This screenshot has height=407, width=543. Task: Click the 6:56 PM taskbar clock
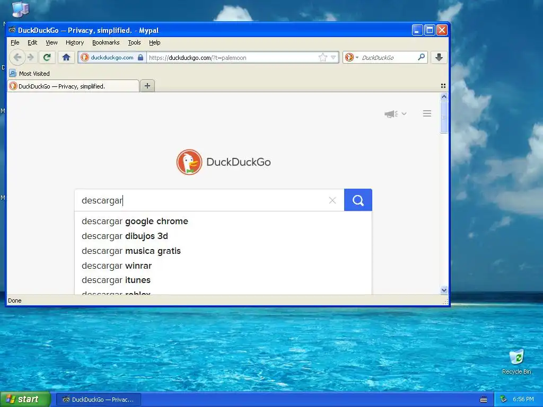[523, 399]
